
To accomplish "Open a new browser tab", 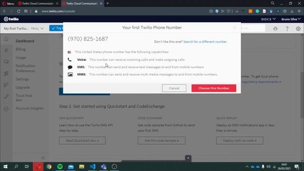I will 108,3.
